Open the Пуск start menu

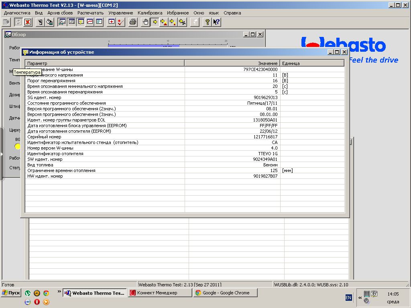(x=11, y=293)
